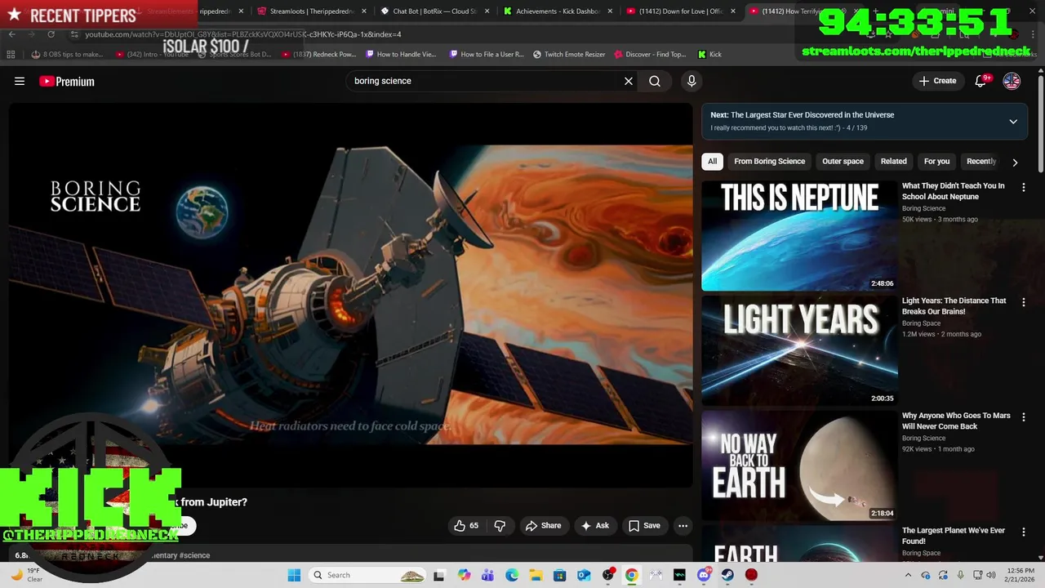Image resolution: width=1045 pixels, height=588 pixels.
Task: Open File Explorer from the taskbar
Action: click(536, 575)
